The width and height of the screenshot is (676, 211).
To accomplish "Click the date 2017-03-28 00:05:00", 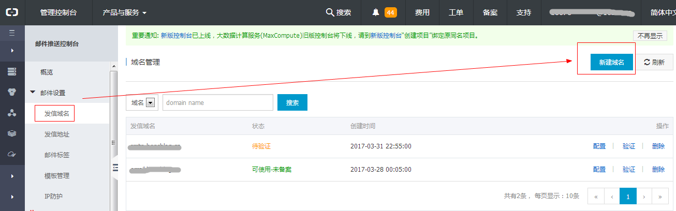I will [x=381, y=170].
